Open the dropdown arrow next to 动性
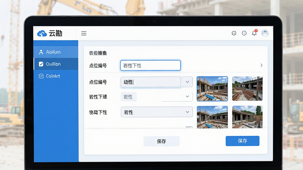This screenshot has width=303, height=170. [x=187, y=82]
